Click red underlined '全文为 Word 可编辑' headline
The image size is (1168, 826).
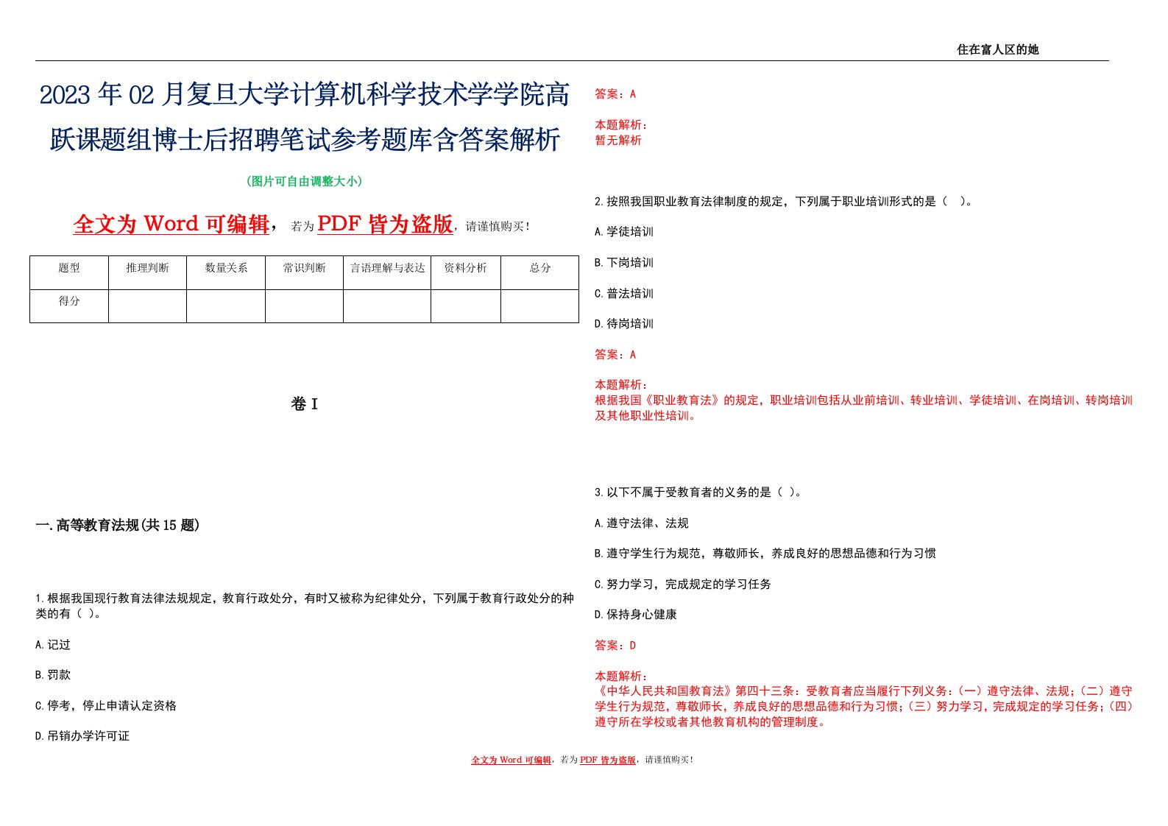(x=171, y=224)
